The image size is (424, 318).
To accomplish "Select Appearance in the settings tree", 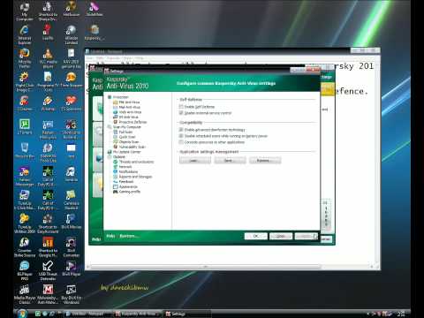I will coord(128,186).
